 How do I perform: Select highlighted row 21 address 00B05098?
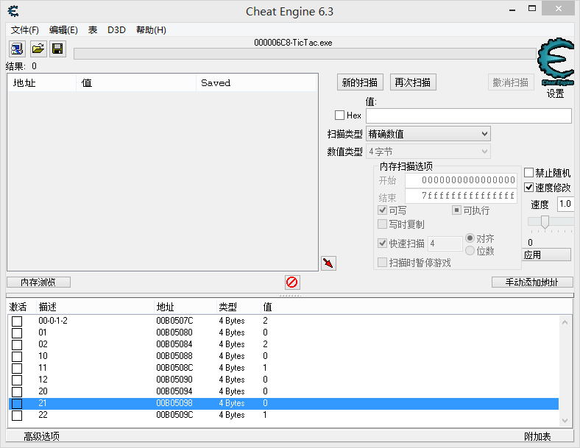coord(283,403)
